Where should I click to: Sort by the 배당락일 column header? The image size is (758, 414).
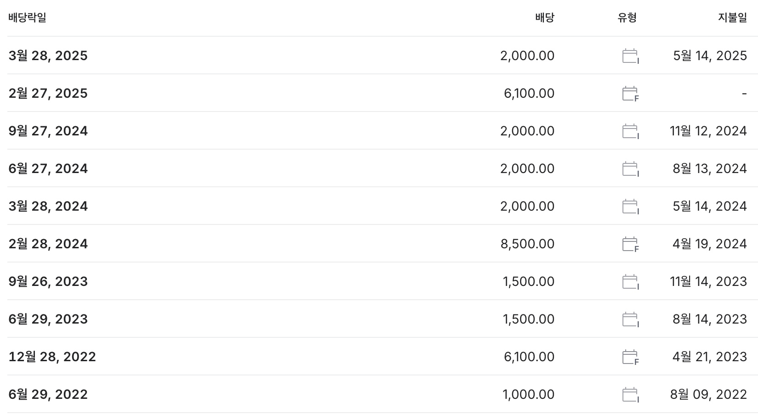click(x=27, y=18)
